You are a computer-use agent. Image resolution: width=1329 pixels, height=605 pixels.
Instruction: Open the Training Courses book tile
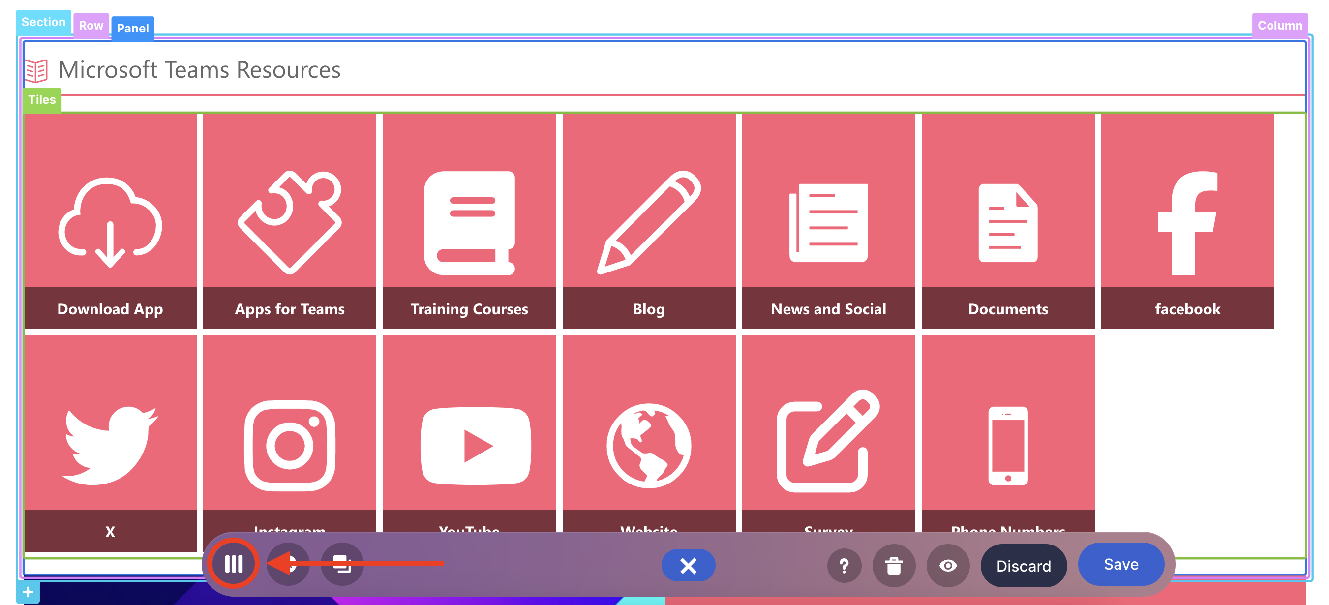coord(469,222)
